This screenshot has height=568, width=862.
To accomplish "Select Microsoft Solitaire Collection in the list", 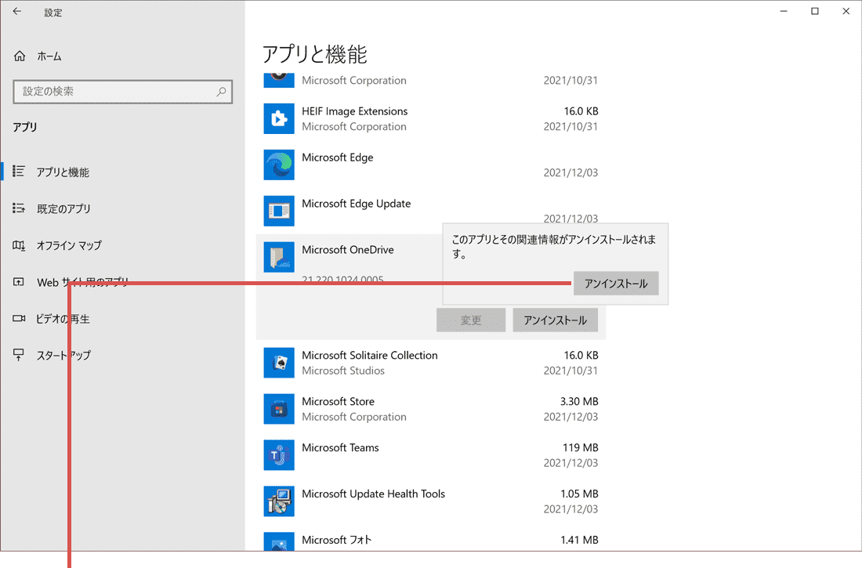I will pyautogui.click(x=430, y=363).
